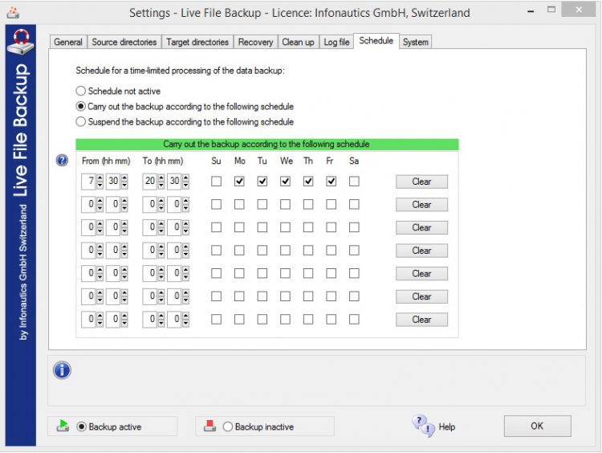Check Saturday in the third schedule row

pos(354,227)
